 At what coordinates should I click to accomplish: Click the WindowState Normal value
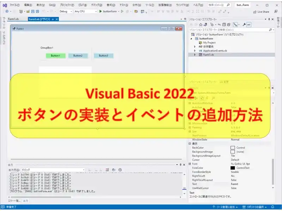point(235,140)
